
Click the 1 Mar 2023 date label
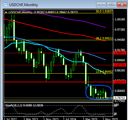click(x=31, y=119)
